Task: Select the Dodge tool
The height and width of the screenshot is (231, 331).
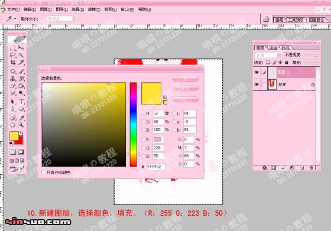Action: click(x=21, y=93)
